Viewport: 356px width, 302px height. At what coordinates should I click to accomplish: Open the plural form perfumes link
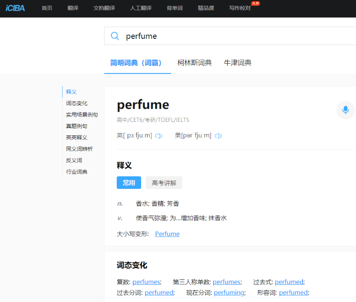(x=146, y=282)
